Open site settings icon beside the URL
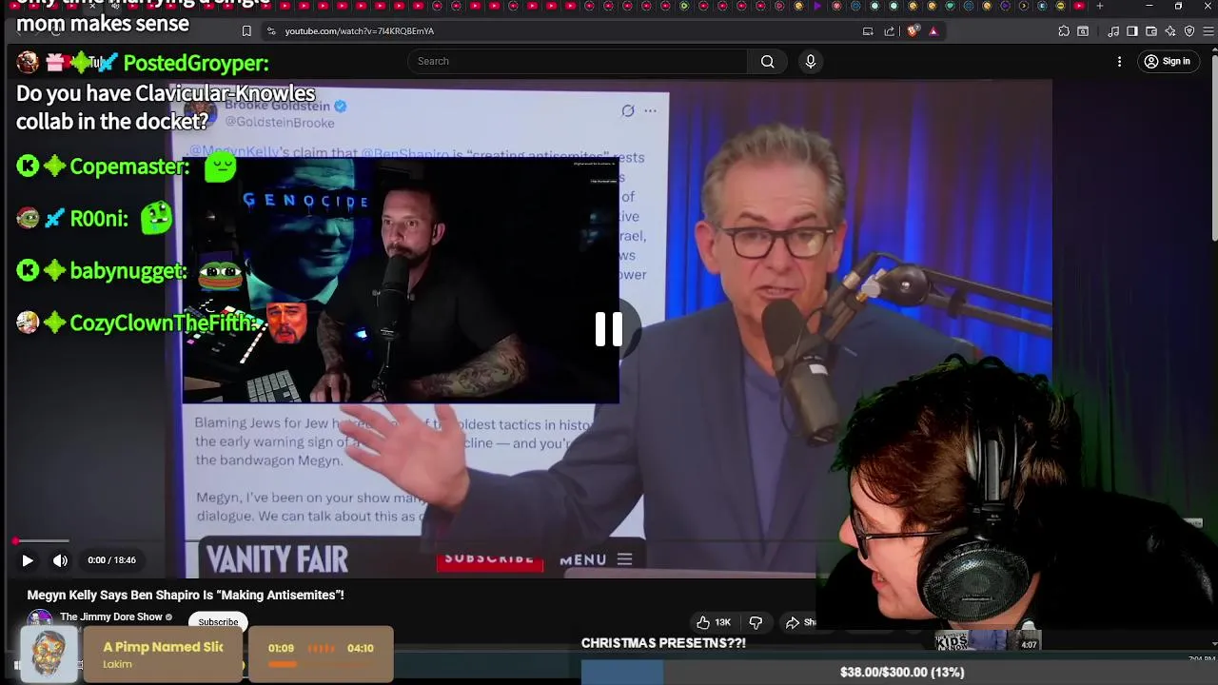The width and height of the screenshot is (1218, 685). [x=271, y=30]
